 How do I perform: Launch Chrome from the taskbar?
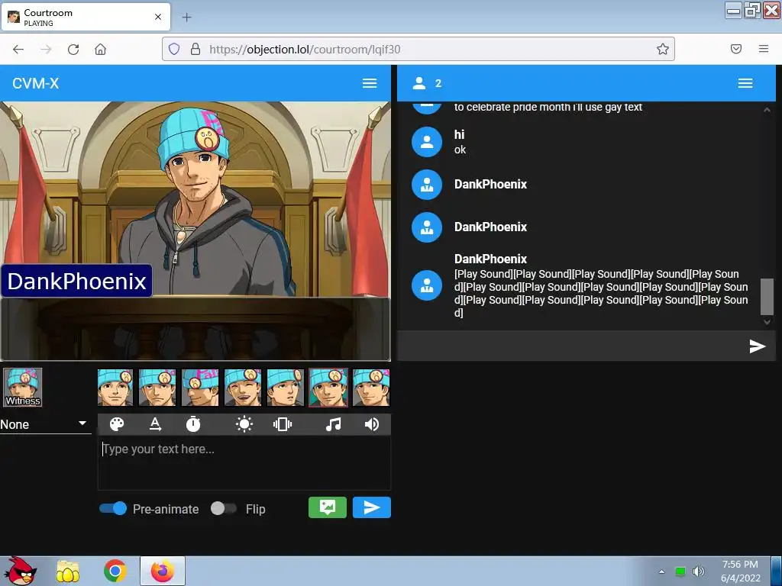point(115,571)
